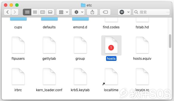Screen dimensions: 174x101
Task: Go forward to next folder
Action: click(15, 12)
